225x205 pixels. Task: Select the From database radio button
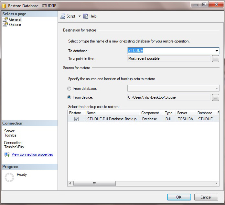(x=69, y=89)
